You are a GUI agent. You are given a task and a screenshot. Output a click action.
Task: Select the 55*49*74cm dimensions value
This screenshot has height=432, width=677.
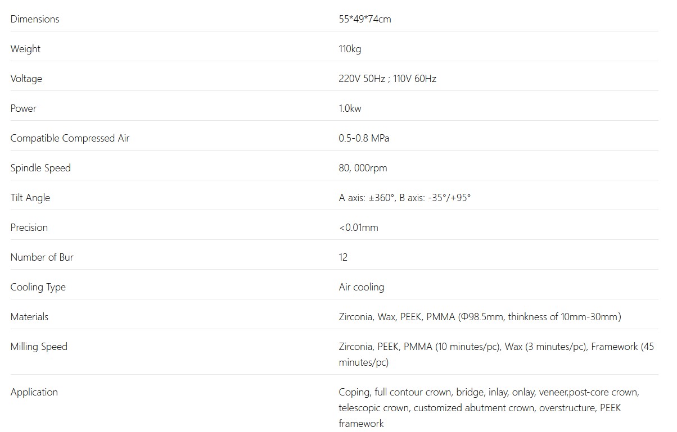tap(365, 19)
